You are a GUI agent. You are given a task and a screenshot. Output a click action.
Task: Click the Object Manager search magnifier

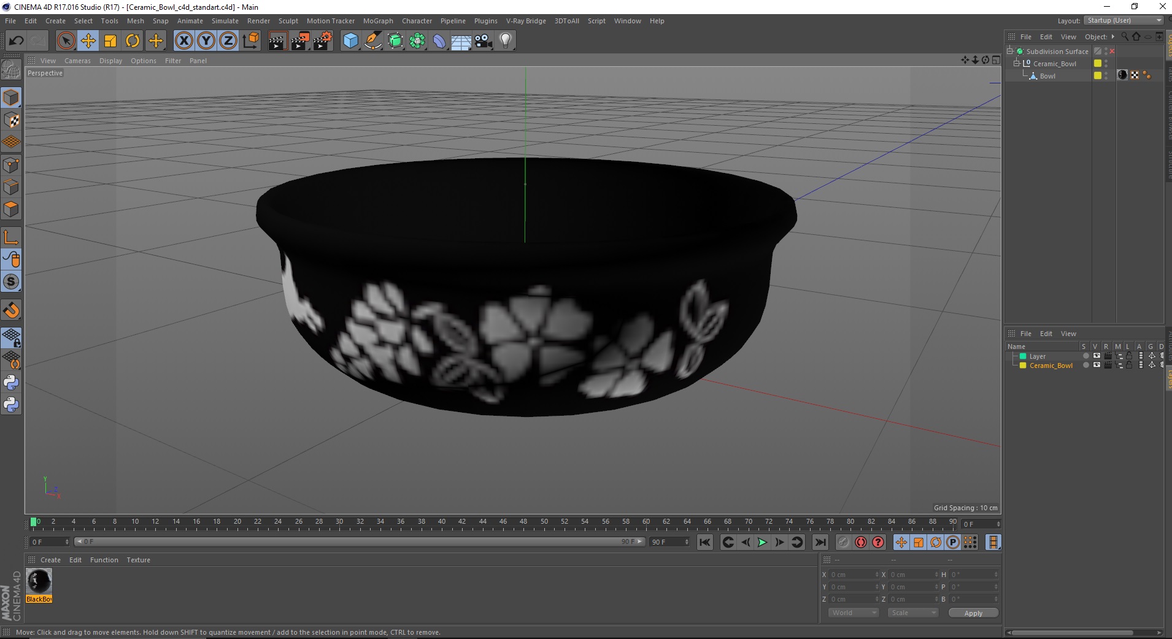(1125, 37)
